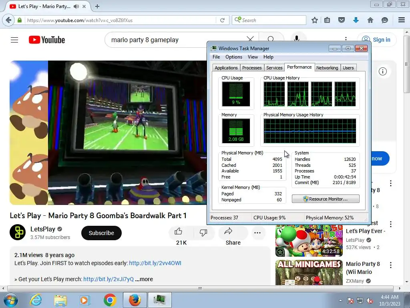Switch to the Networking tab
The image size is (410, 308).
327,68
